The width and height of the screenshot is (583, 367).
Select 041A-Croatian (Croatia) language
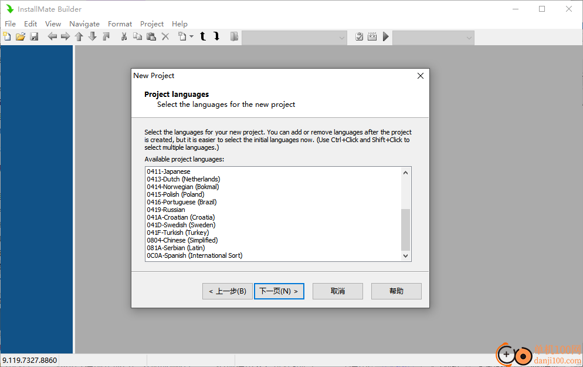[273, 217]
